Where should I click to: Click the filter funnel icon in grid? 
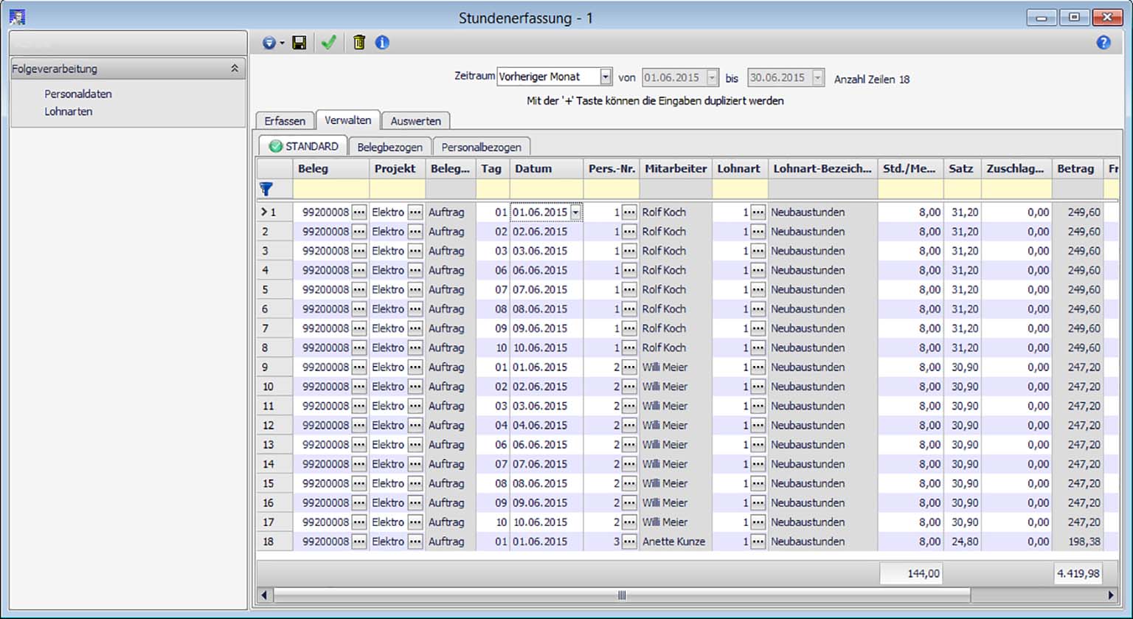coord(266,190)
